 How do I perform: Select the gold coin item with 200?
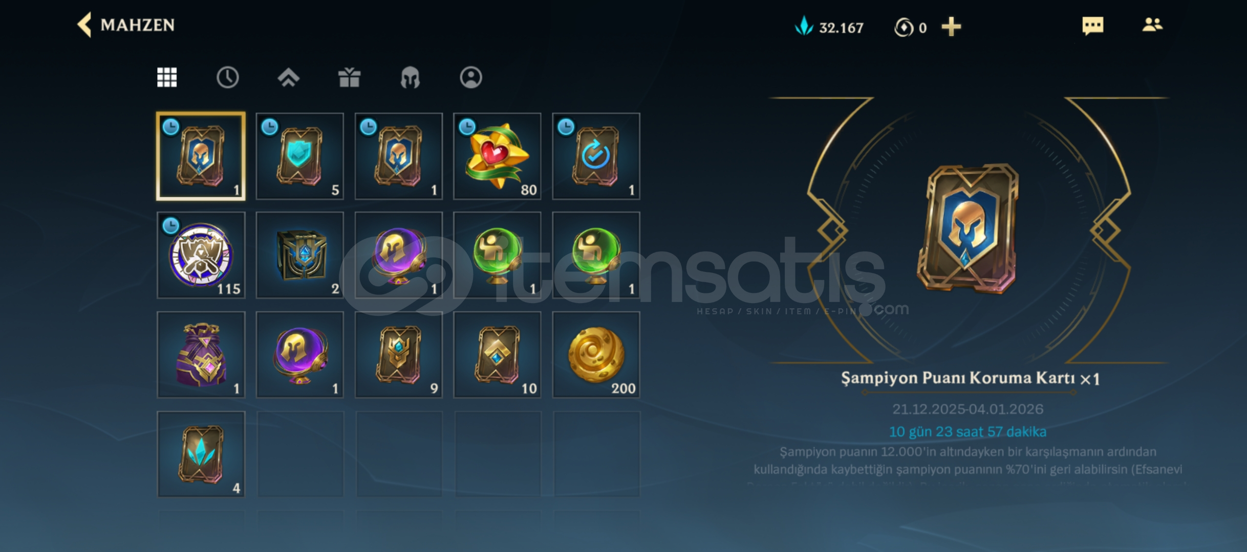click(596, 354)
